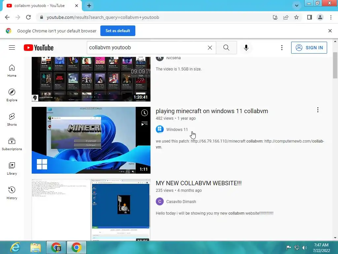This screenshot has height=254, width=338.
Task: Go to Home in the sidebar
Action: point(12,71)
